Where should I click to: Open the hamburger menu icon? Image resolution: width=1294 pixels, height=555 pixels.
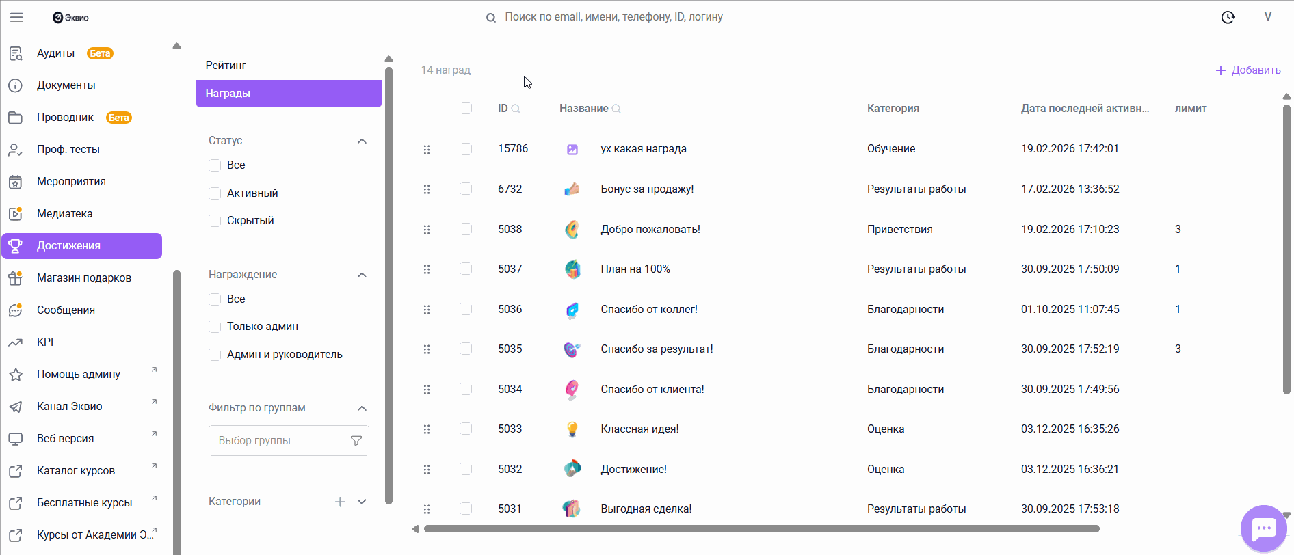[x=16, y=17]
